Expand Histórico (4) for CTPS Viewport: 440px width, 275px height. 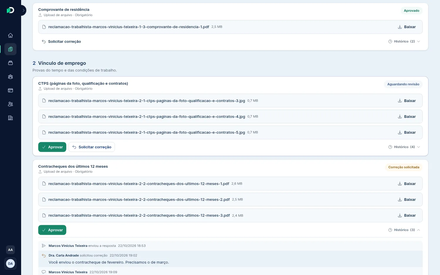(x=404, y=147)
